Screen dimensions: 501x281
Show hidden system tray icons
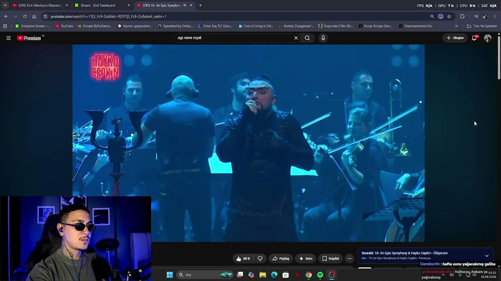point(443,275)
